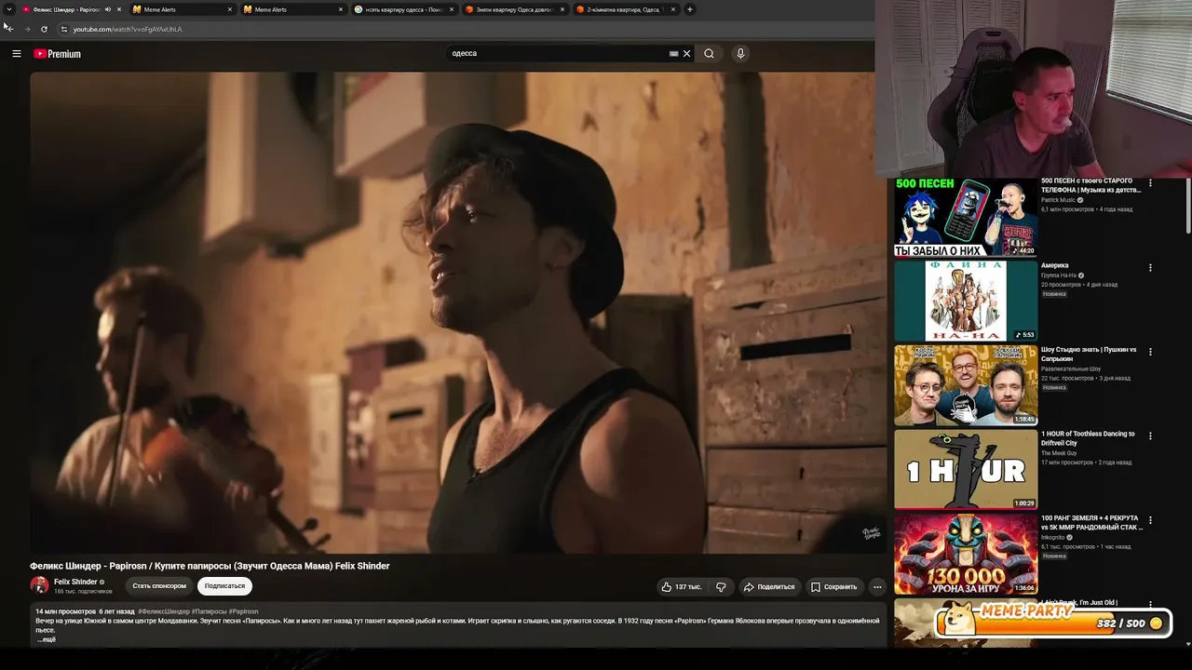Image resolution: width=1192 pixels, height=670 pixels.
Task: Click the Стать спонсором button
Action: (159, 586)
